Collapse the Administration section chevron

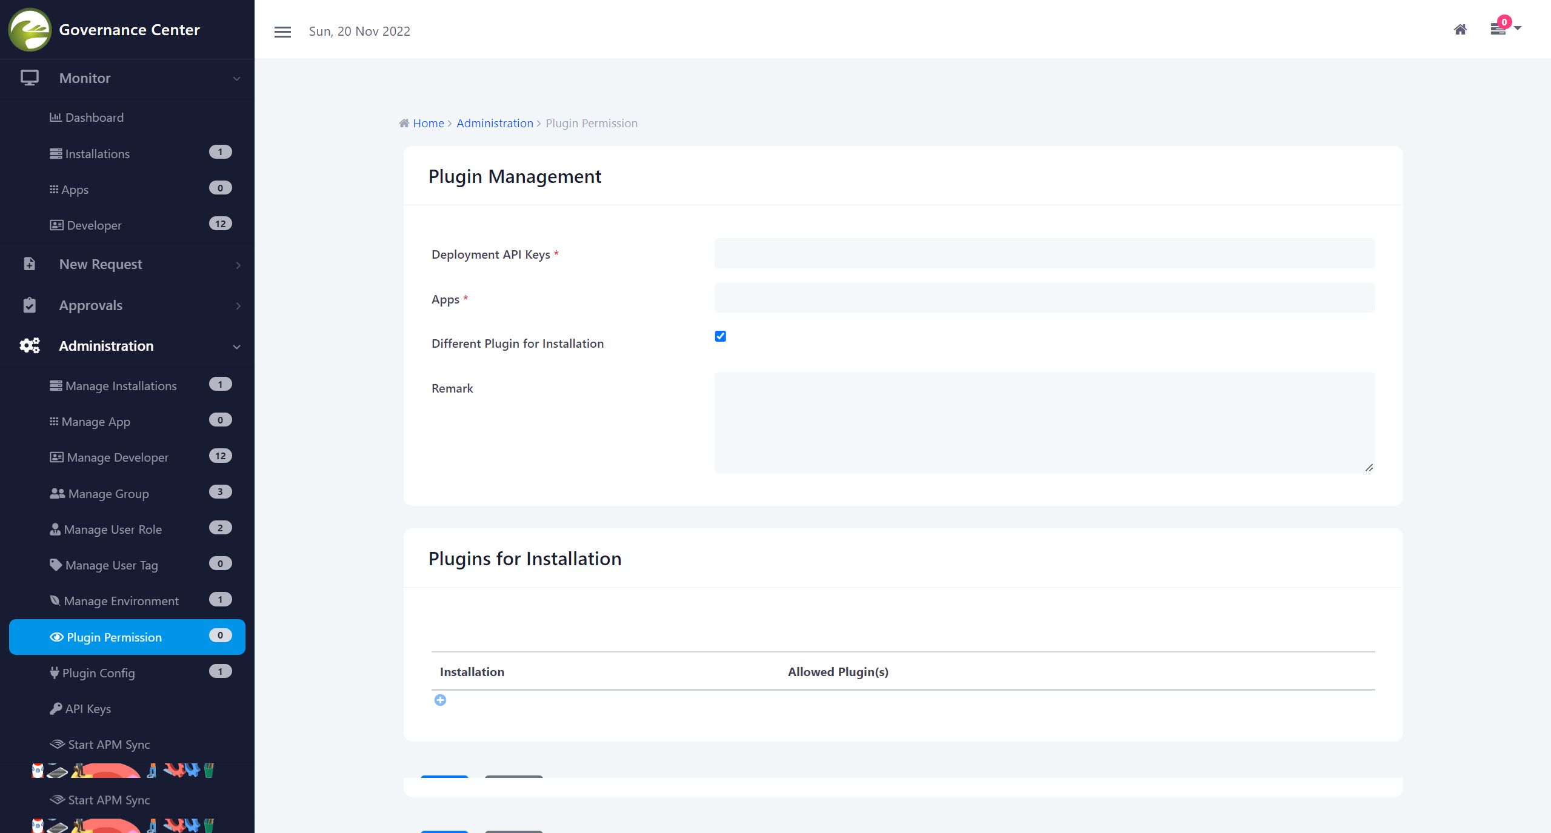pyautogui.click(x=237, y=347)
